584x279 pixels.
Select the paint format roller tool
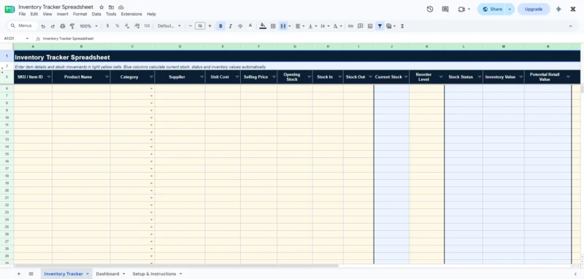pos(72,26)
